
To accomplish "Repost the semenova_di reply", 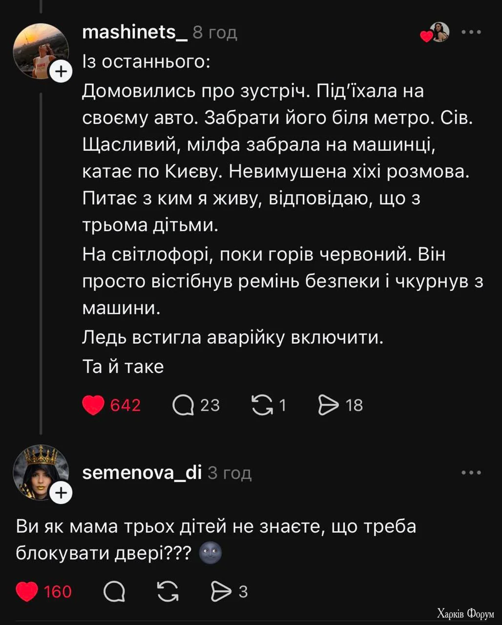I will 167,592.
